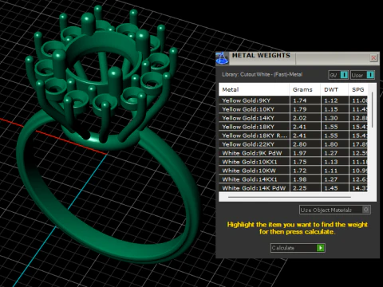Toggle the GV library switch
The width and height of the screenshot is (383, 287).
[x=338, y=75]
